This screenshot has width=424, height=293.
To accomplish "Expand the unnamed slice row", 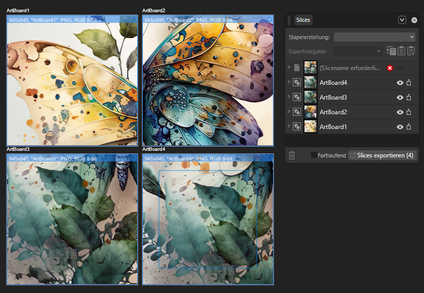I will (289, 68).
